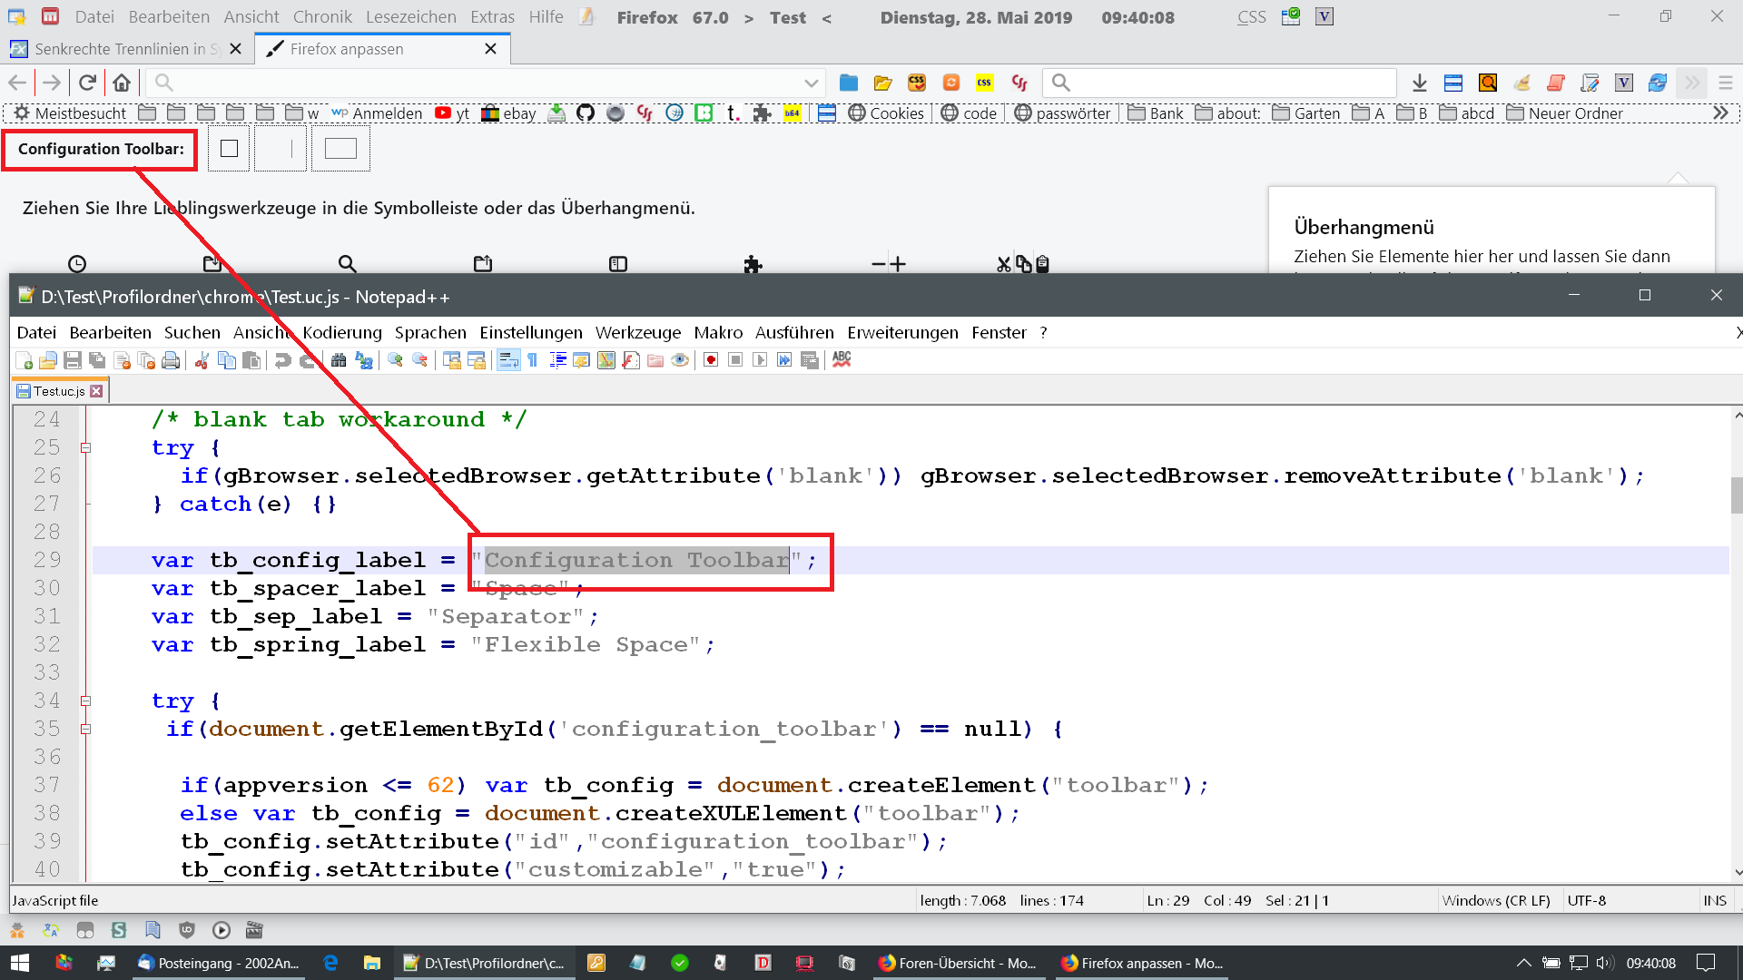The image size is (1743, 980).
Task: Open the Kodierung menu in Notepad++
Action: click(342, 332)
